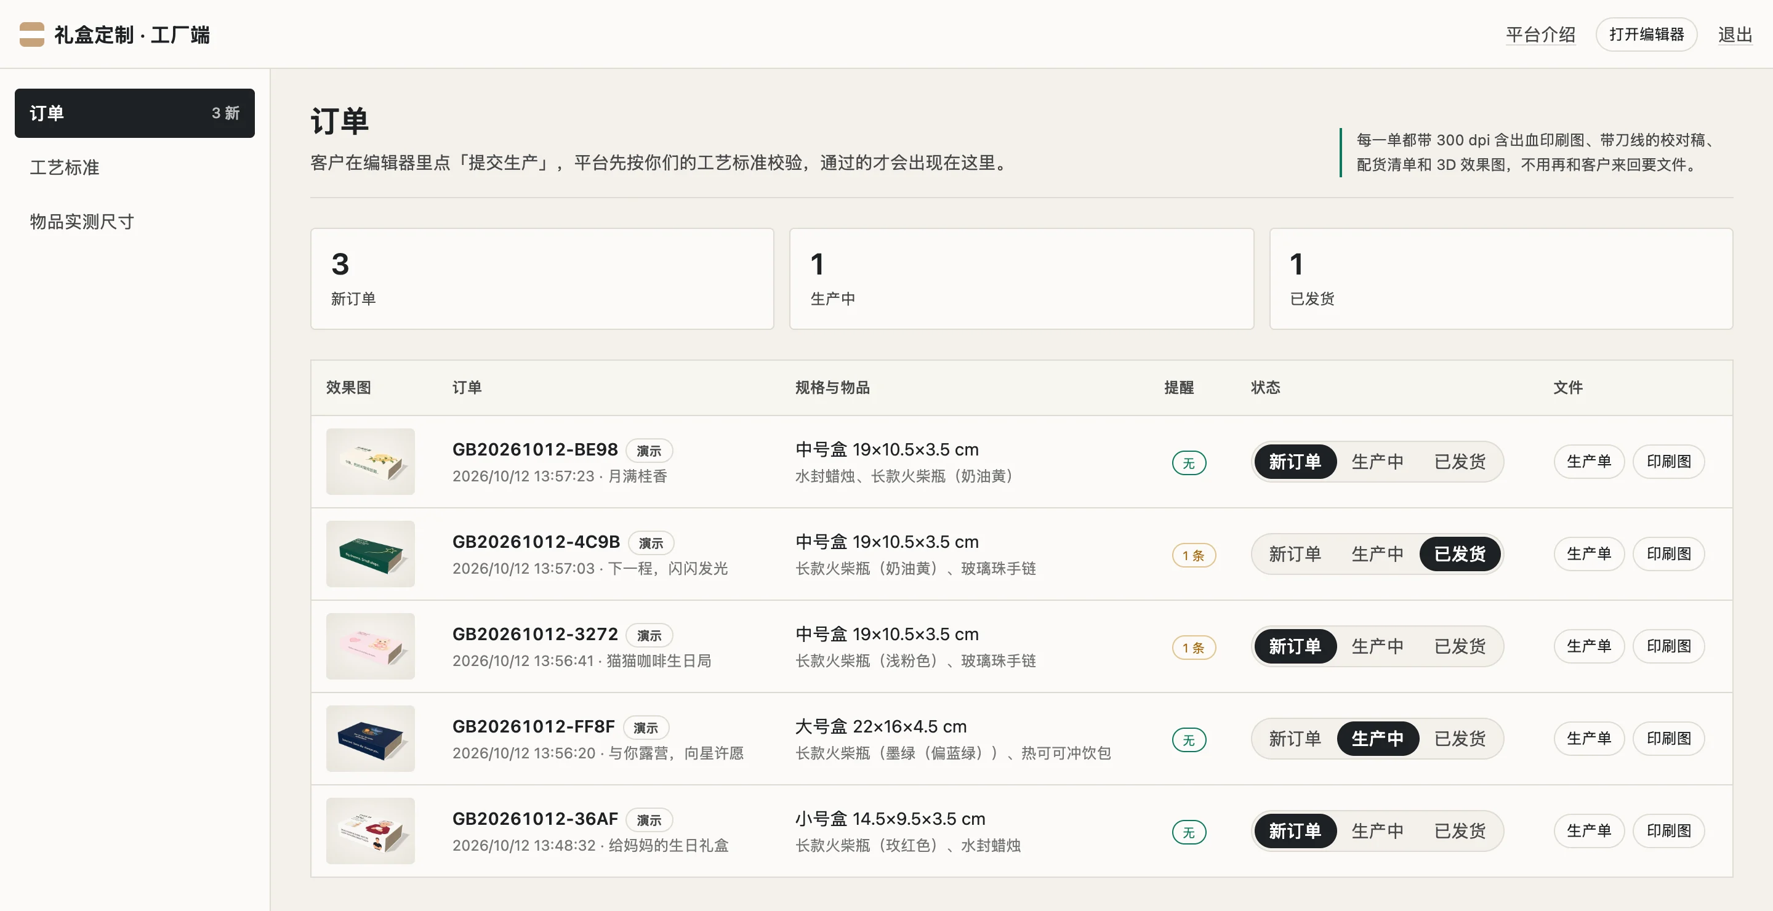This screenshot has height=911, width=1773.
Task: Click the 打开编辑器 button
Action: click(1646, 34)
